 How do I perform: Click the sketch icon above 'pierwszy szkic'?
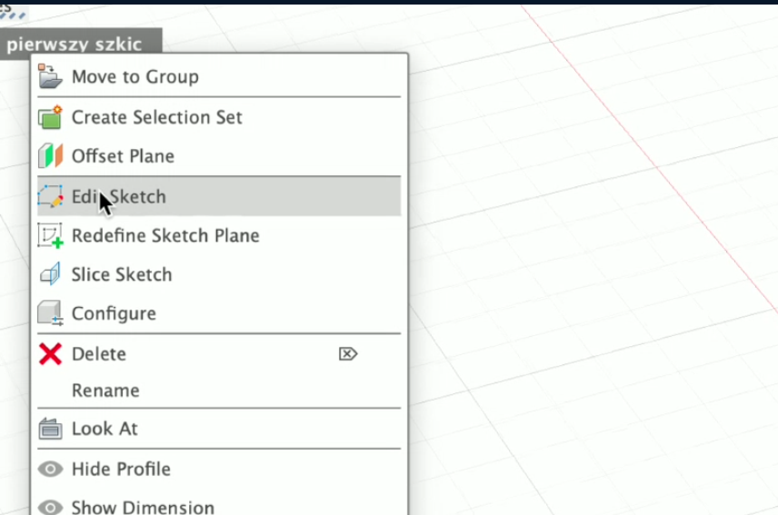click(12, 13)
